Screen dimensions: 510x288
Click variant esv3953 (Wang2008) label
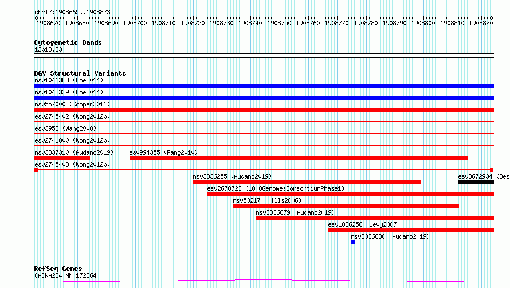tap(65, 128)
